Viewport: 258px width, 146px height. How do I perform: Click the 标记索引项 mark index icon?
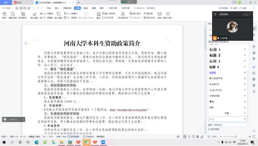coord(123,16)
